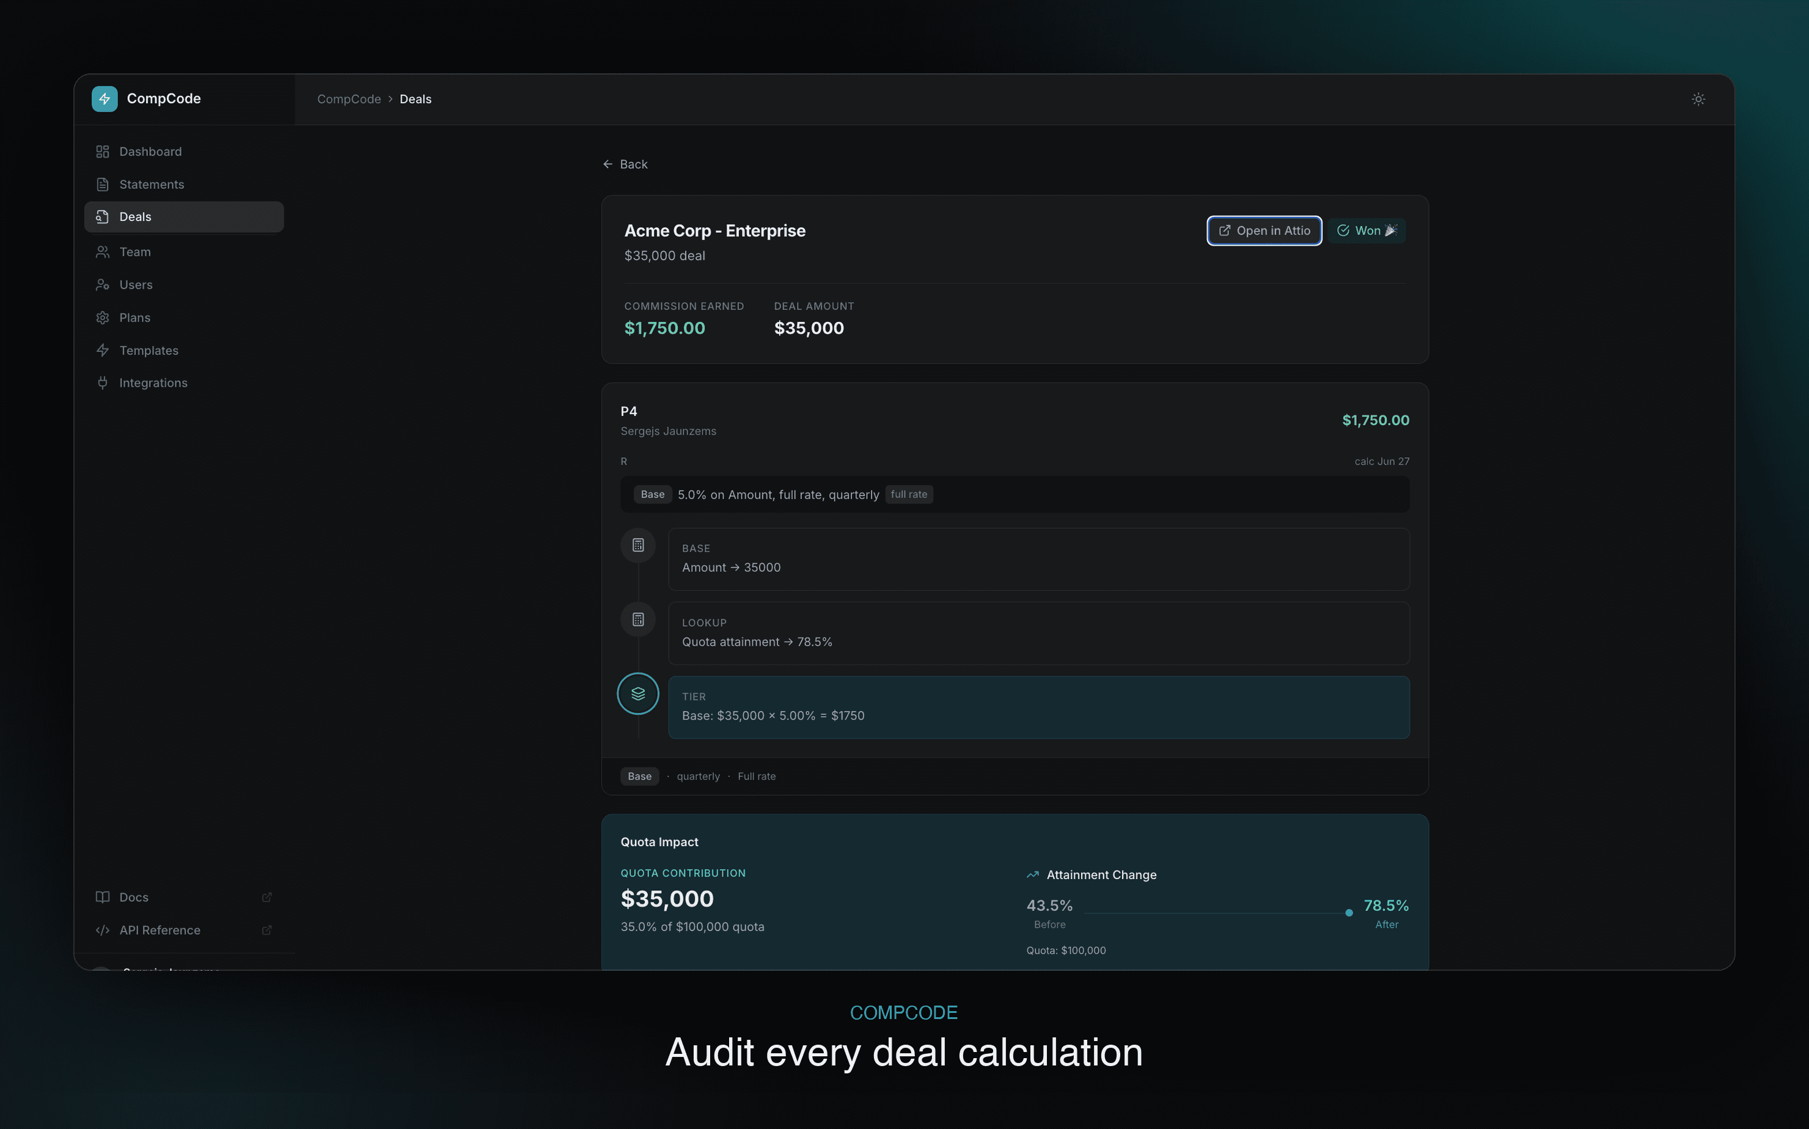
Task: Click the Won status badge
Action: click(x=1366, y=231)
